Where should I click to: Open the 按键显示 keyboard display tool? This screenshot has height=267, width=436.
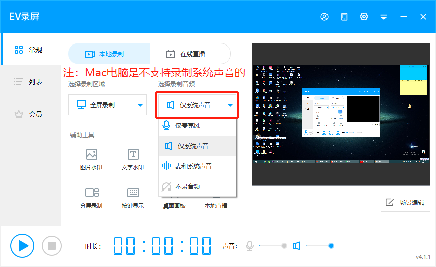click(x=133, y=198)
